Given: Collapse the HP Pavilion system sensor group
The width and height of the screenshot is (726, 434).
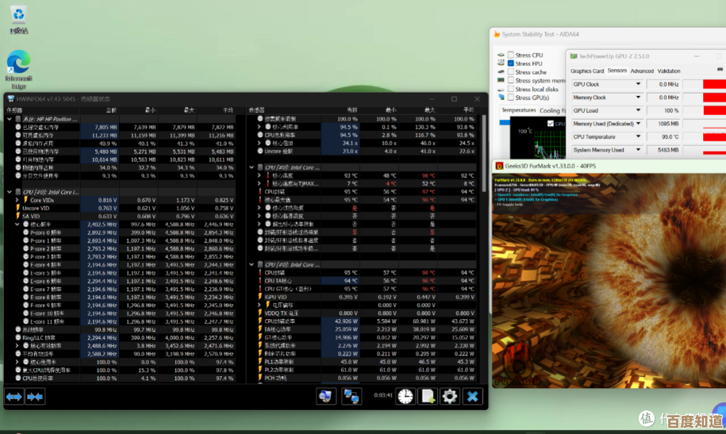Looking at the screenshot, I should click(x=9, y=119).
